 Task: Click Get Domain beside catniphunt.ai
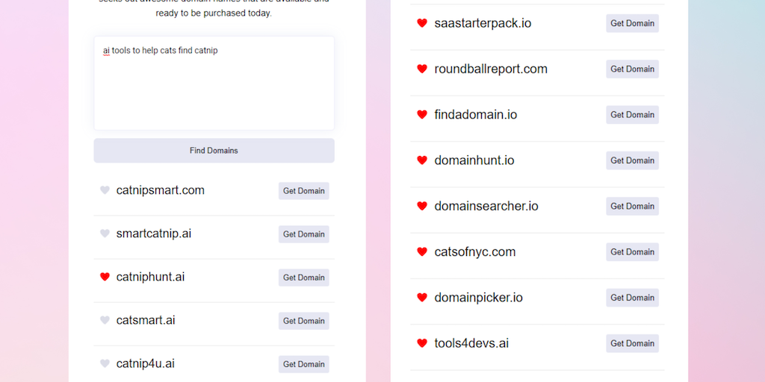pos(303,278)
